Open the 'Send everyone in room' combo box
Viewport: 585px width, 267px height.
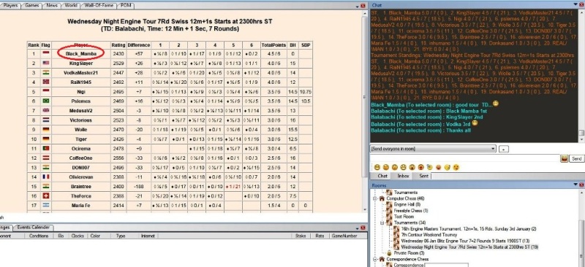click(x=433, y=149)
